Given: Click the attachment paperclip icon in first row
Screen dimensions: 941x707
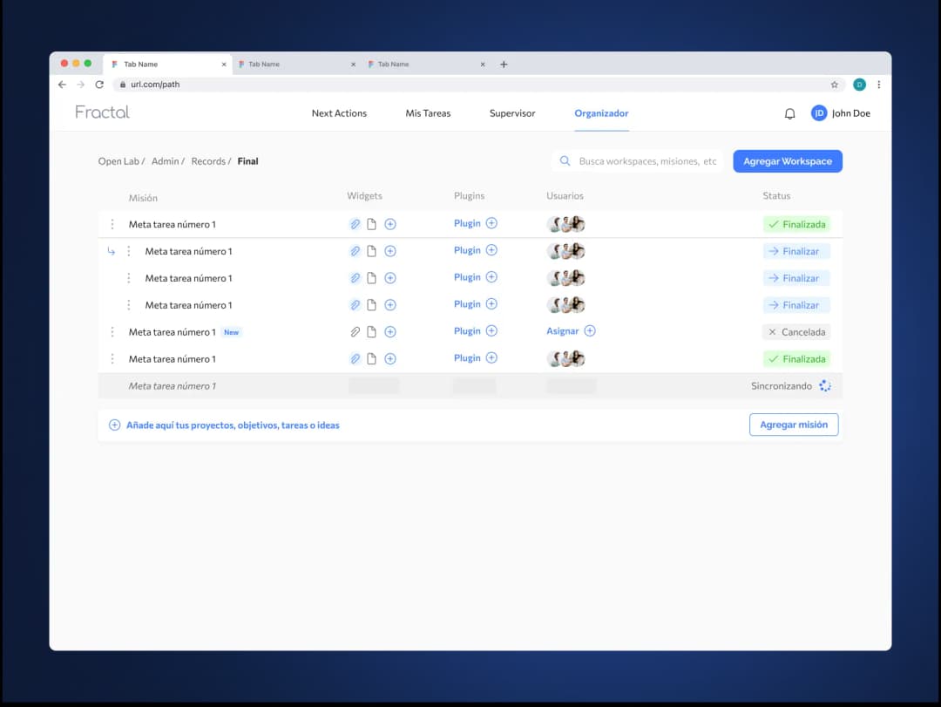Looking at the screenshot, I should (355, 224).
